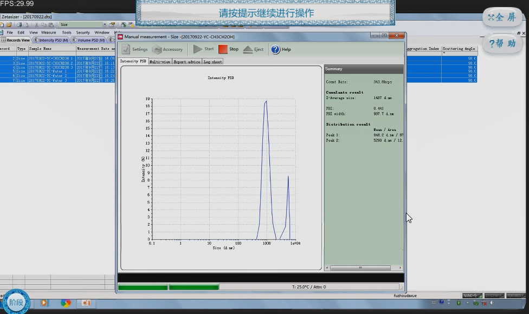Open Chrome from the Windows taskbar
The width and height of the screenshot is (529, 314).
pyautogui.click(x=66, y=303)
